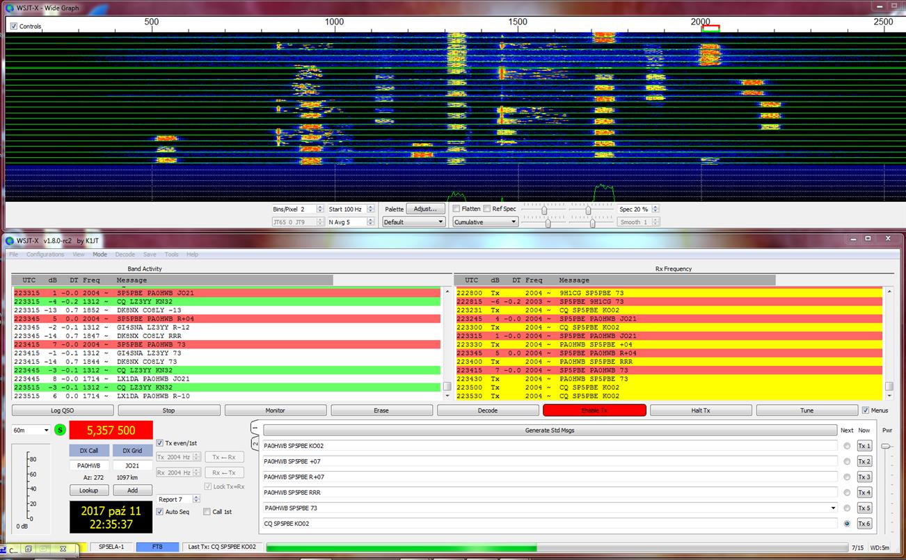Select tab 1 of Tx messages panel

[255, 429]
